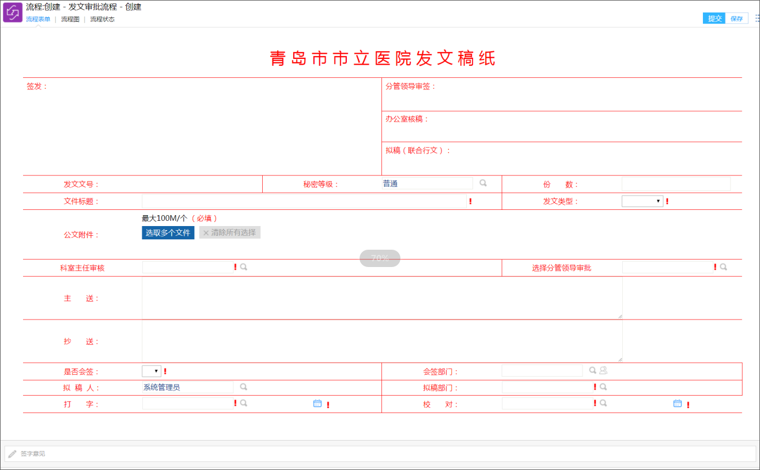Click the 秘密等级 field showing 普通
760x470 pixels.
point(428,183)
